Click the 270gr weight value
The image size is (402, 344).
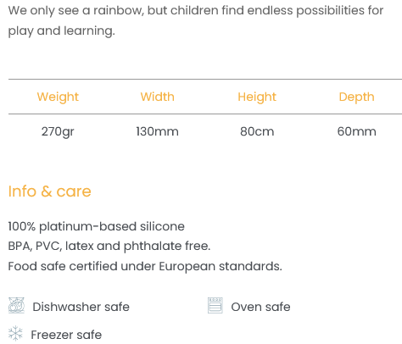click(x=58, y=131)
